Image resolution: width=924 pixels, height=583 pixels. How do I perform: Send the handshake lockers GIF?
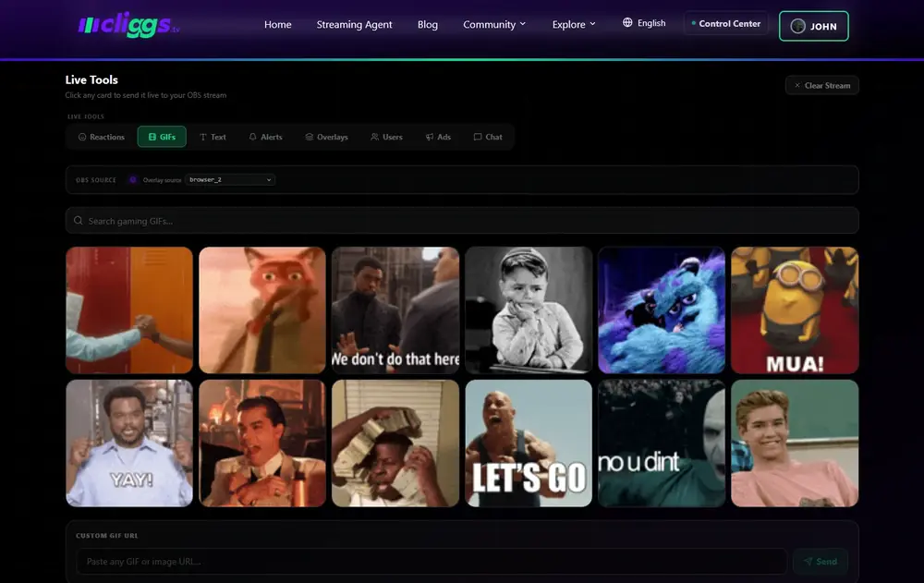129,310
